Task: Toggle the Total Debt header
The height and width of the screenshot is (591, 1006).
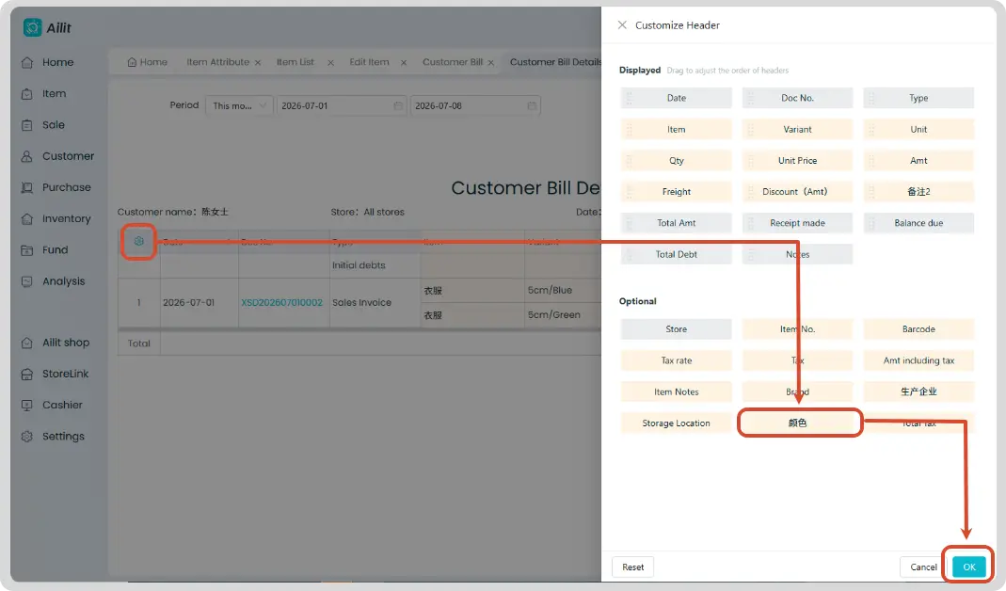Action: (677, 254)
